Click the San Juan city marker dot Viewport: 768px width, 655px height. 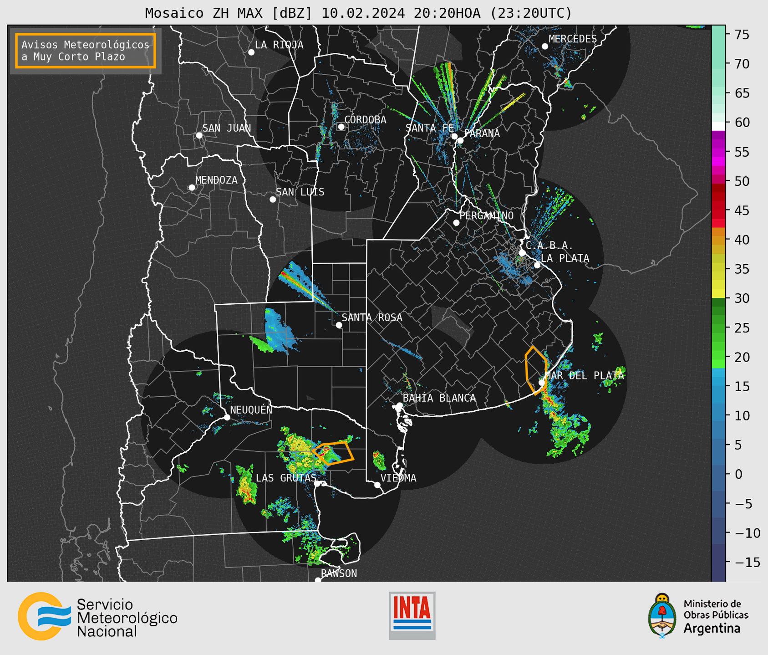(199, 135)
